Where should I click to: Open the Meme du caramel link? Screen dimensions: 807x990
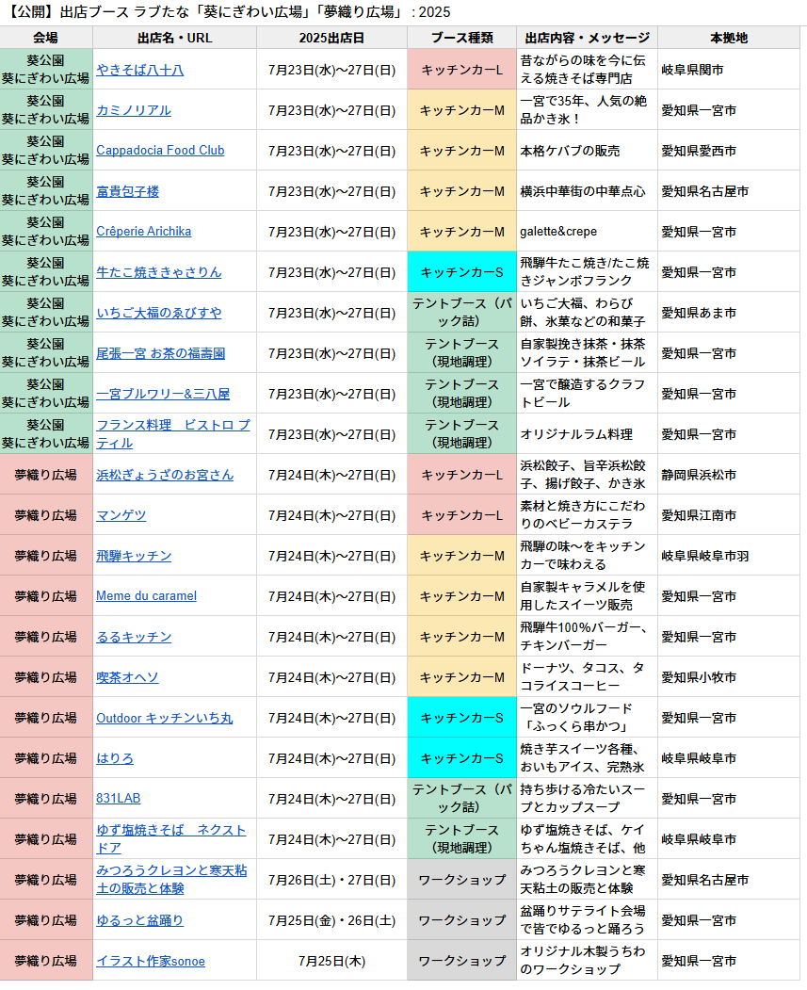click(x=146, y=595)
